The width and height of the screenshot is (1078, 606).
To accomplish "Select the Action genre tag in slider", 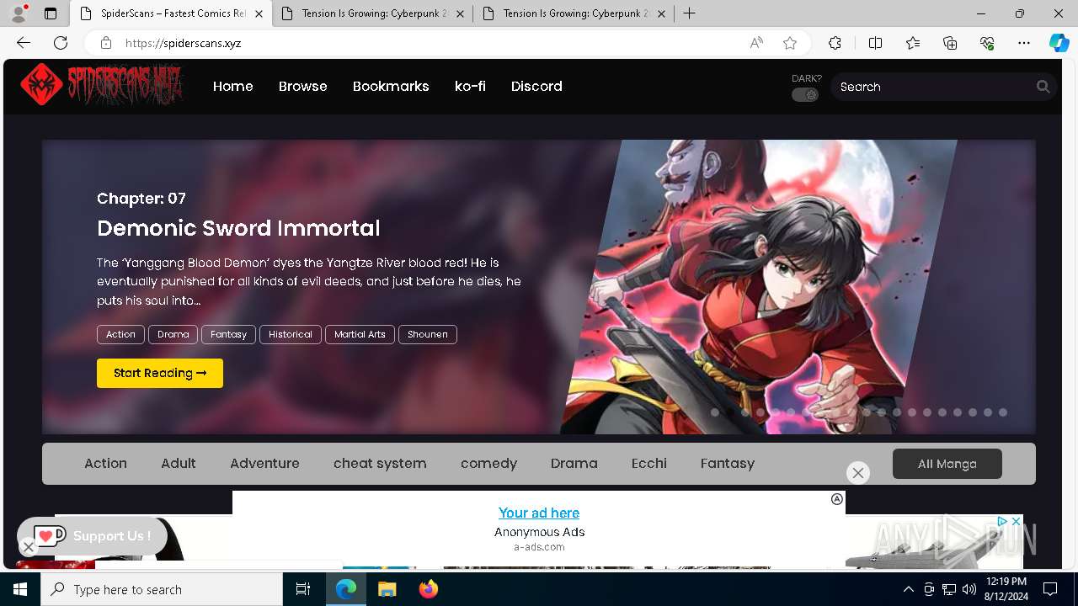I will point(120,334).
